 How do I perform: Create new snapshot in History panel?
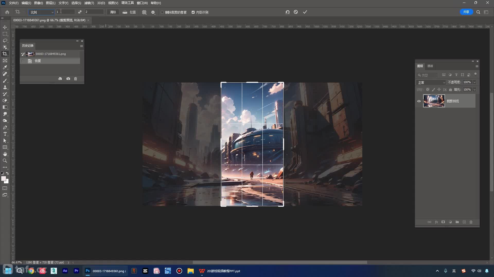click(x=68, y=79)
